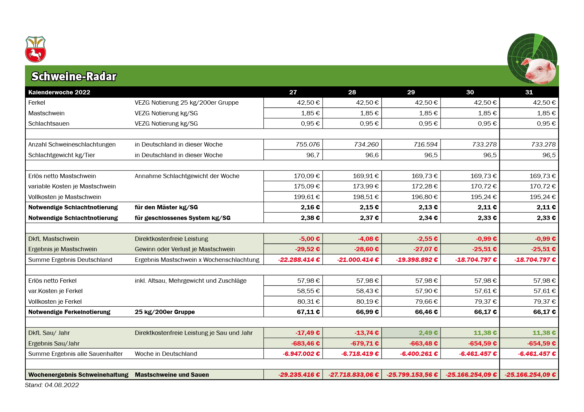Viewport: 584px width, 412px height.
Task: Click the 11,38 € cell in week 30
Action: point(470,333)
